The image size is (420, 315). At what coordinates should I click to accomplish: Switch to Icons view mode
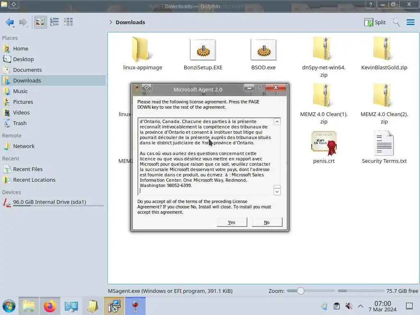click(40, 22)
